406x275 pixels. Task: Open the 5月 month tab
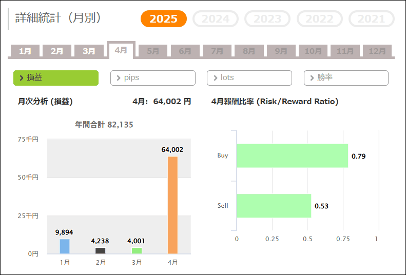(x=153, y=51)
